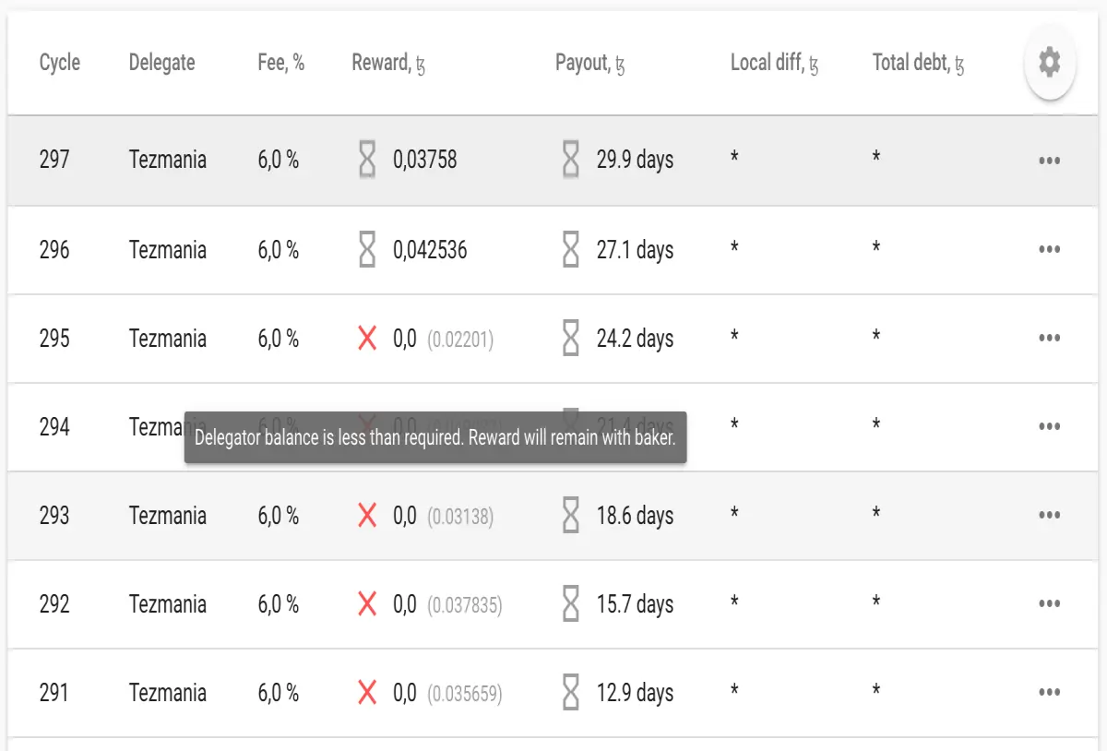Click red X reward icon for cycle 295
1107x751 pixels.
pos(367,339)
